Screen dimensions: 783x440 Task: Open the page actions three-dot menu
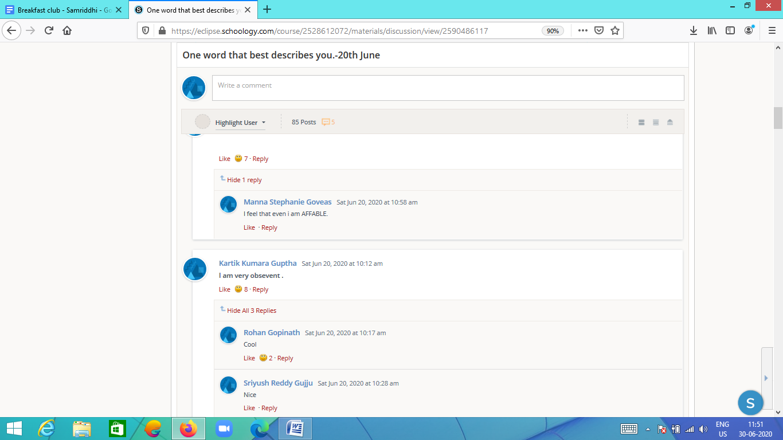pos(582,31)
